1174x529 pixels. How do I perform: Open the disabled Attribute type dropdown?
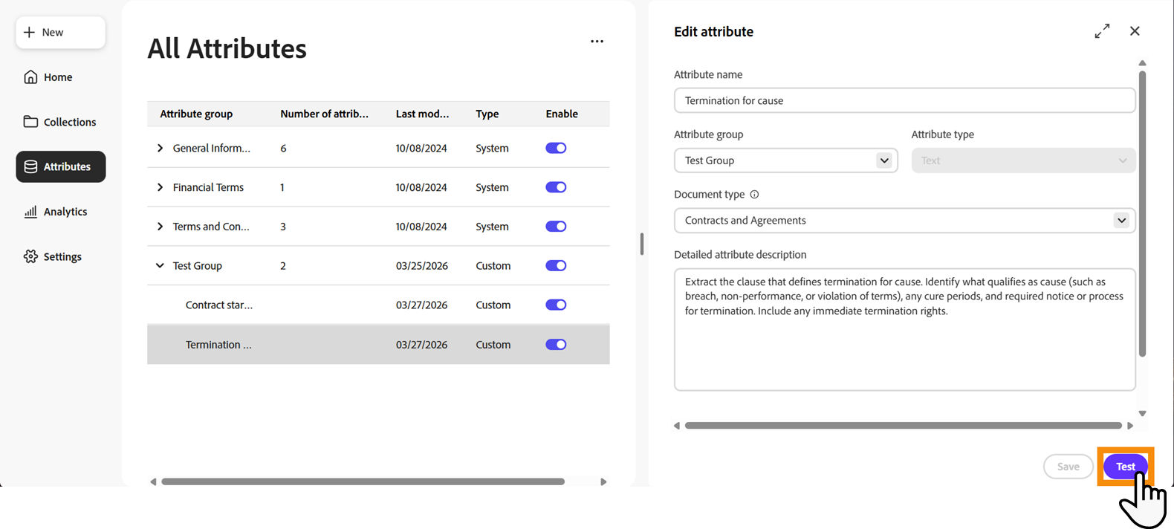[x=1023, y=160]
